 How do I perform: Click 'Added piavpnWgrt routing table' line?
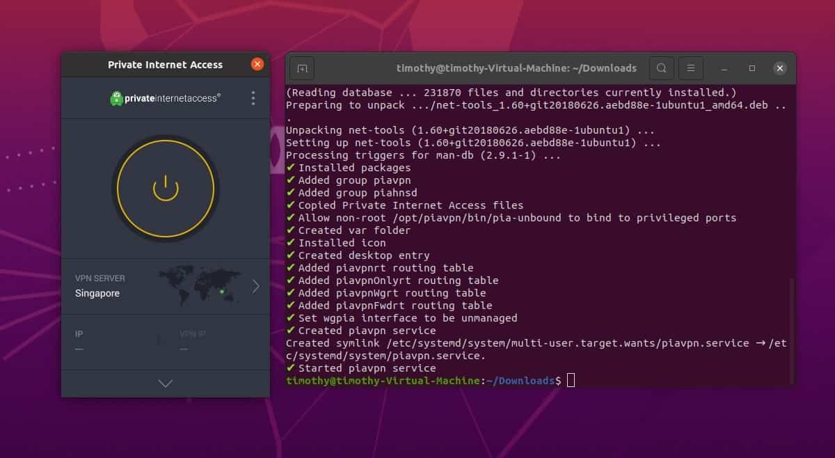(386, 292)
